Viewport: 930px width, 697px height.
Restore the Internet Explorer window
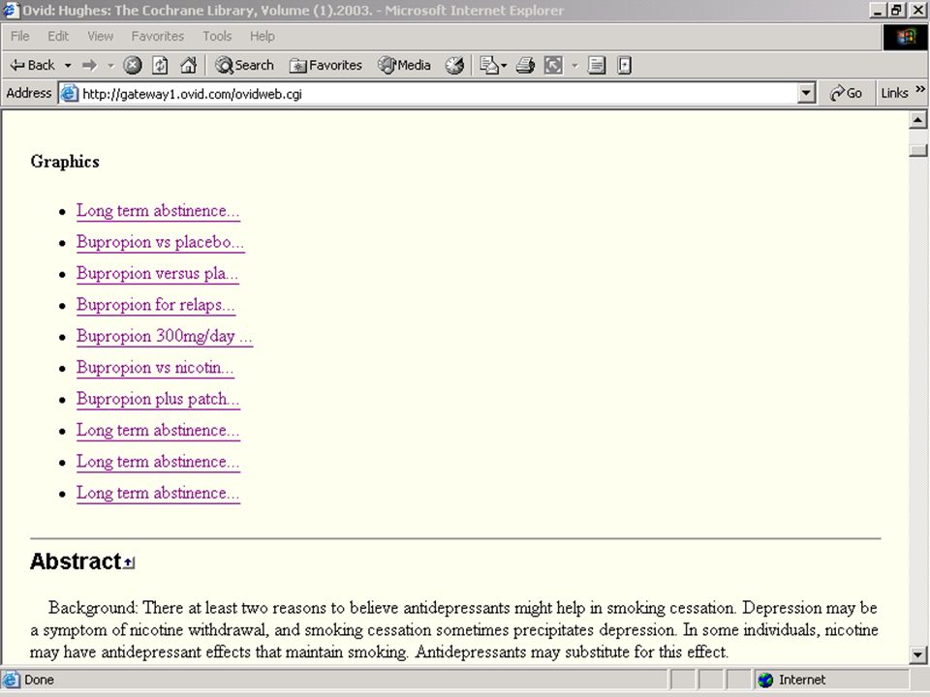tap(897, 10)
